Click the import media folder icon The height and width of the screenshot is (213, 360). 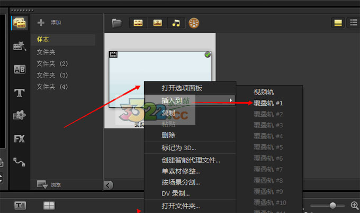(x=117, y=23)
